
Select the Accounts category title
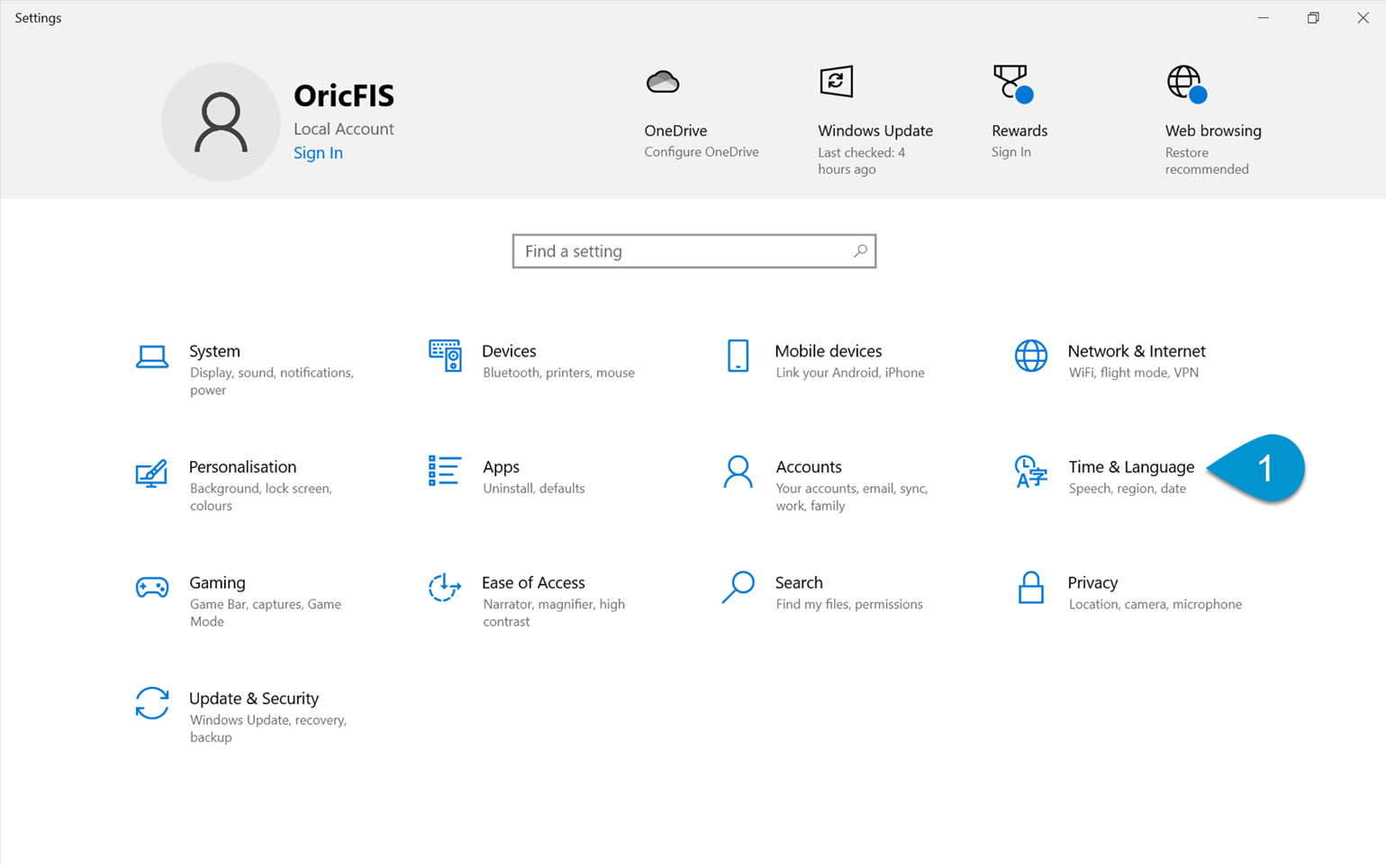809,466
